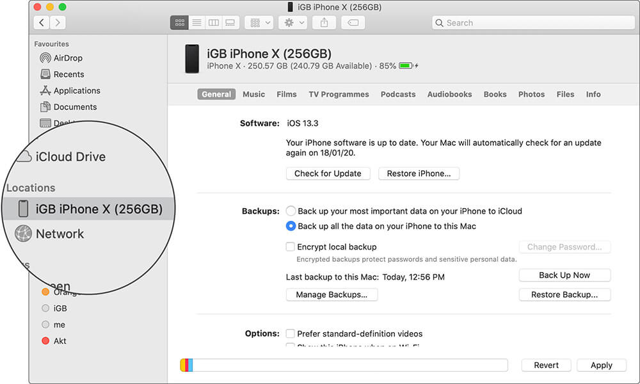This screenshot has height=384, width=640.
Task: Open the General tab
Action: click(x=216, y=94)
